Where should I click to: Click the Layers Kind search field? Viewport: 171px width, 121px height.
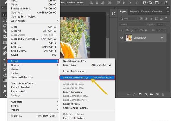pyautogui.click(x=128, y=19)
